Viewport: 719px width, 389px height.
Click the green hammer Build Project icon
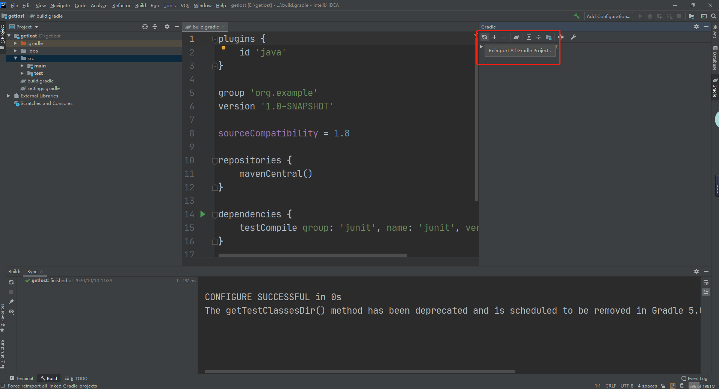pyautogui.click(x=577, y=16)
